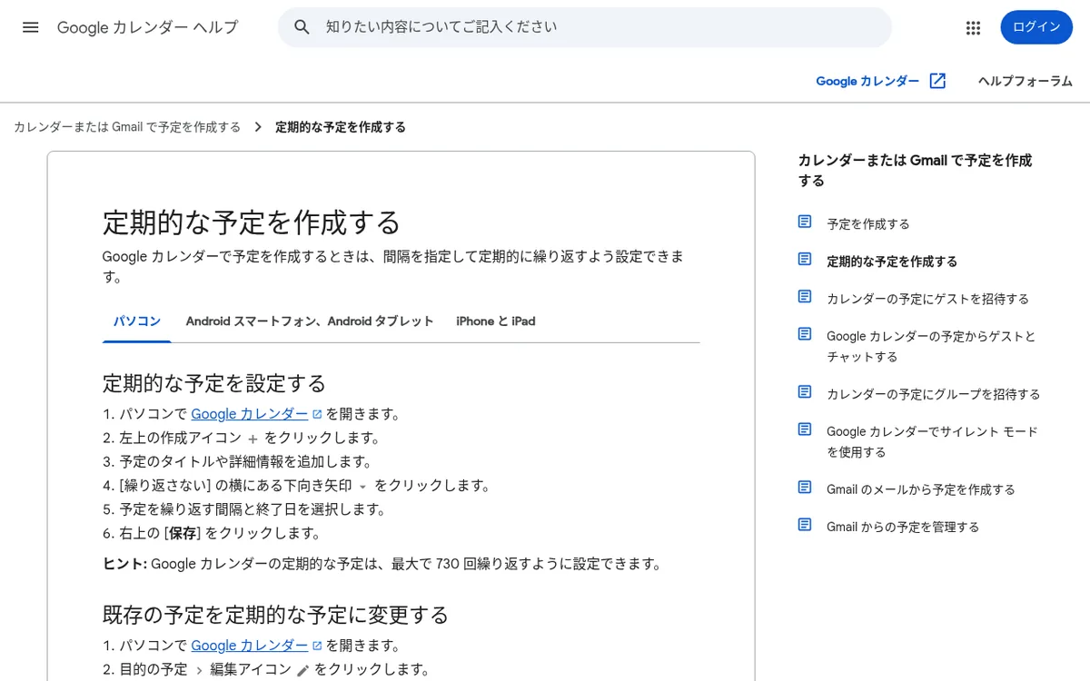Click document icon next to Gmail からの予定を管理する
Screen dimensions: 1090x681
[x=805, y=524]
